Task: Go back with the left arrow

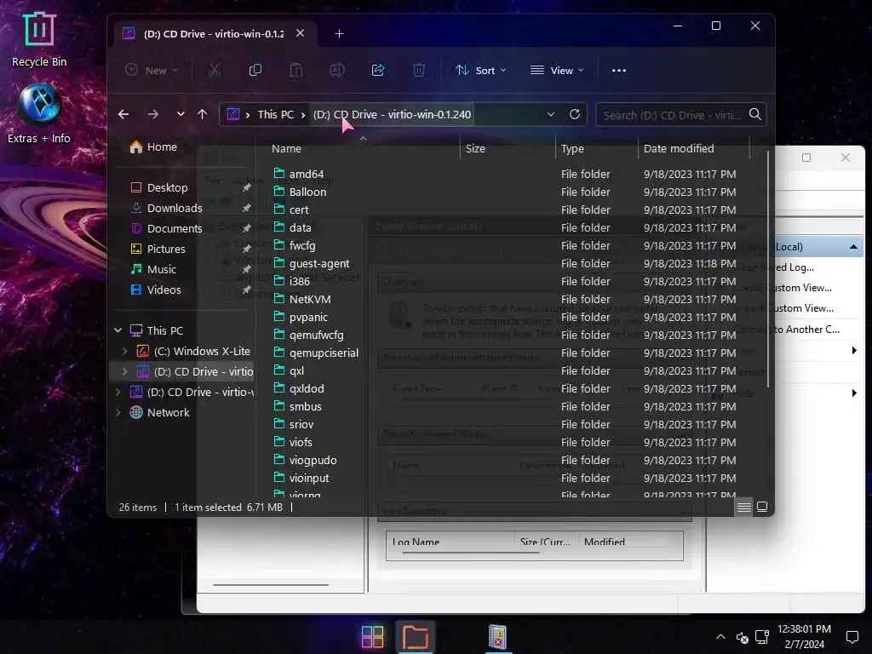Action: 123,115
